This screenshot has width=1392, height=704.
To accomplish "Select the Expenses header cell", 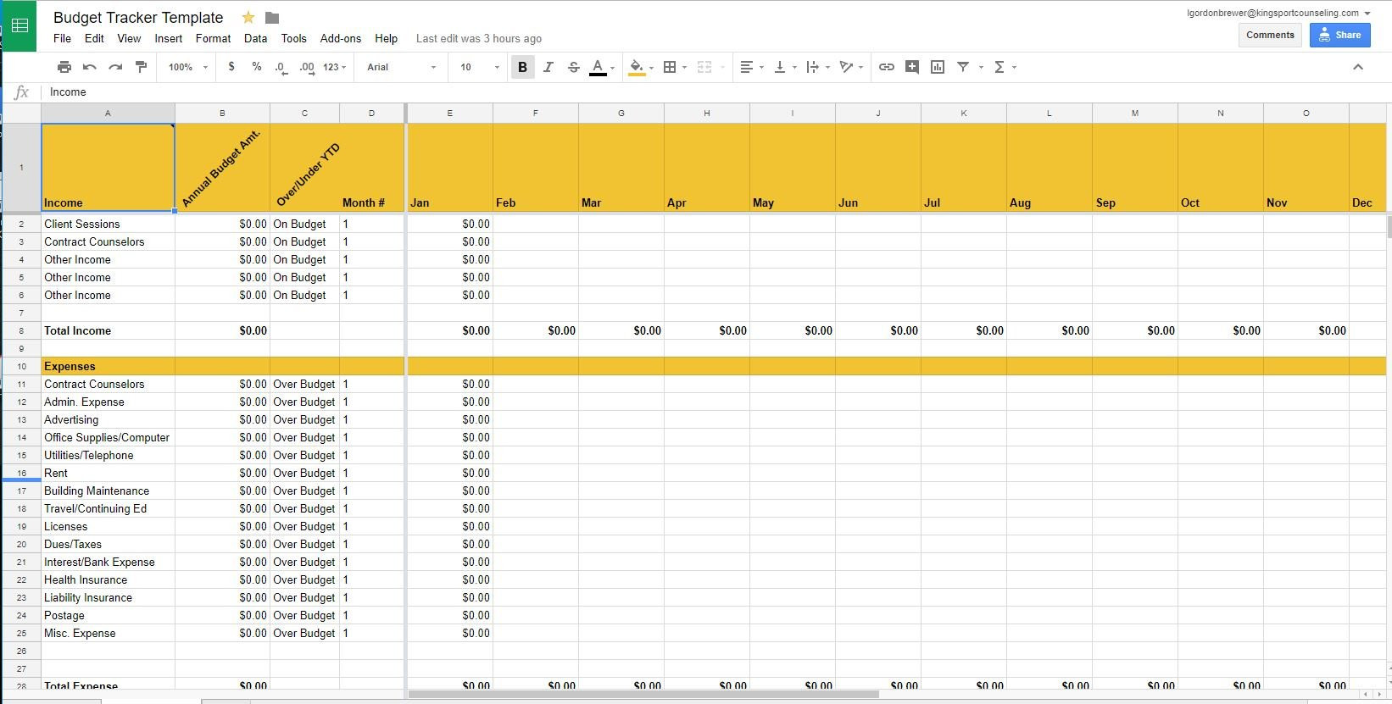I will [108, 366].
